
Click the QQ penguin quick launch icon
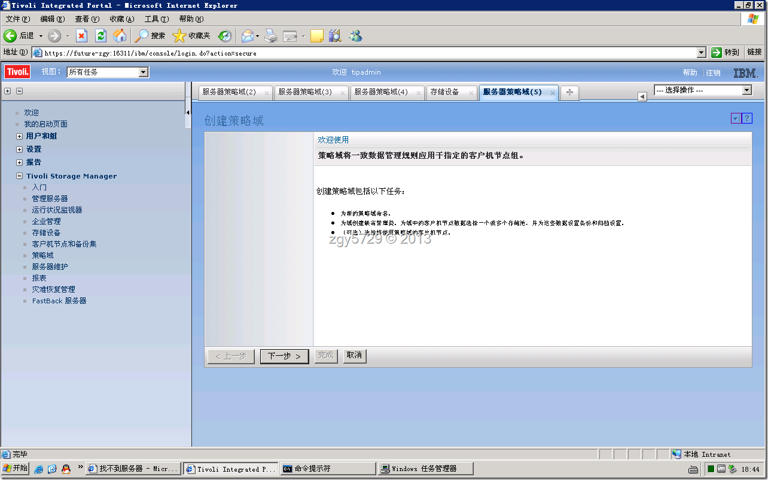coord(65,469)
